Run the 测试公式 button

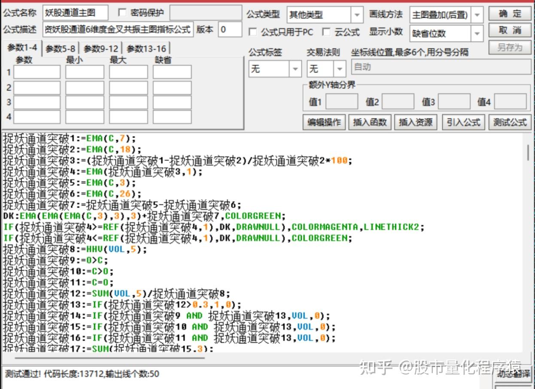[510, 122]
